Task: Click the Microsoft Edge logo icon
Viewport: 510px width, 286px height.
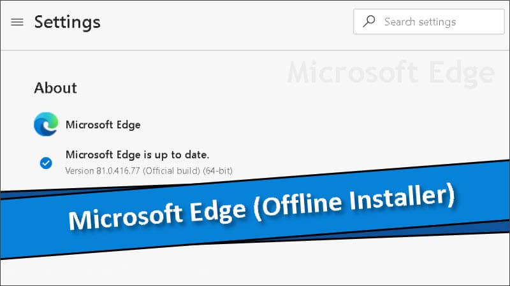Action: coord(46,125)
